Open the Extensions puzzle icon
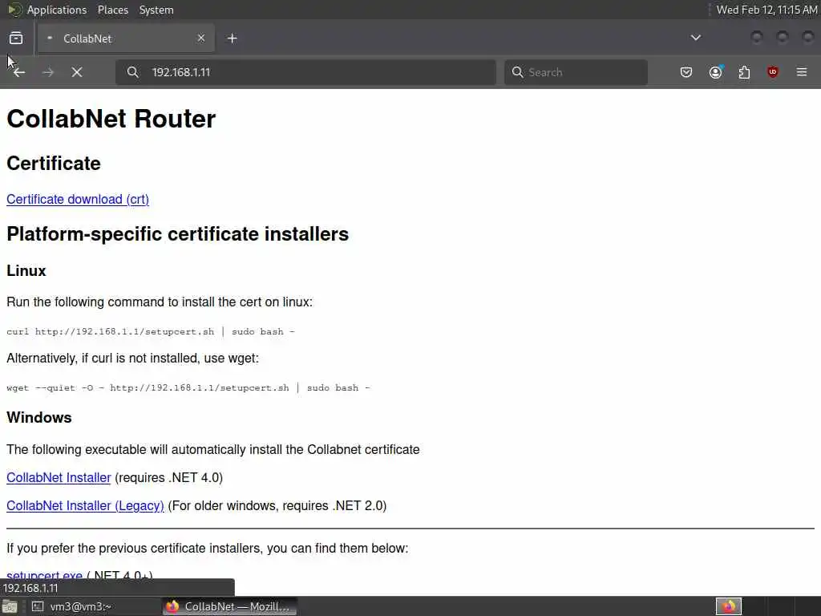821x616 pixels. 744,72
